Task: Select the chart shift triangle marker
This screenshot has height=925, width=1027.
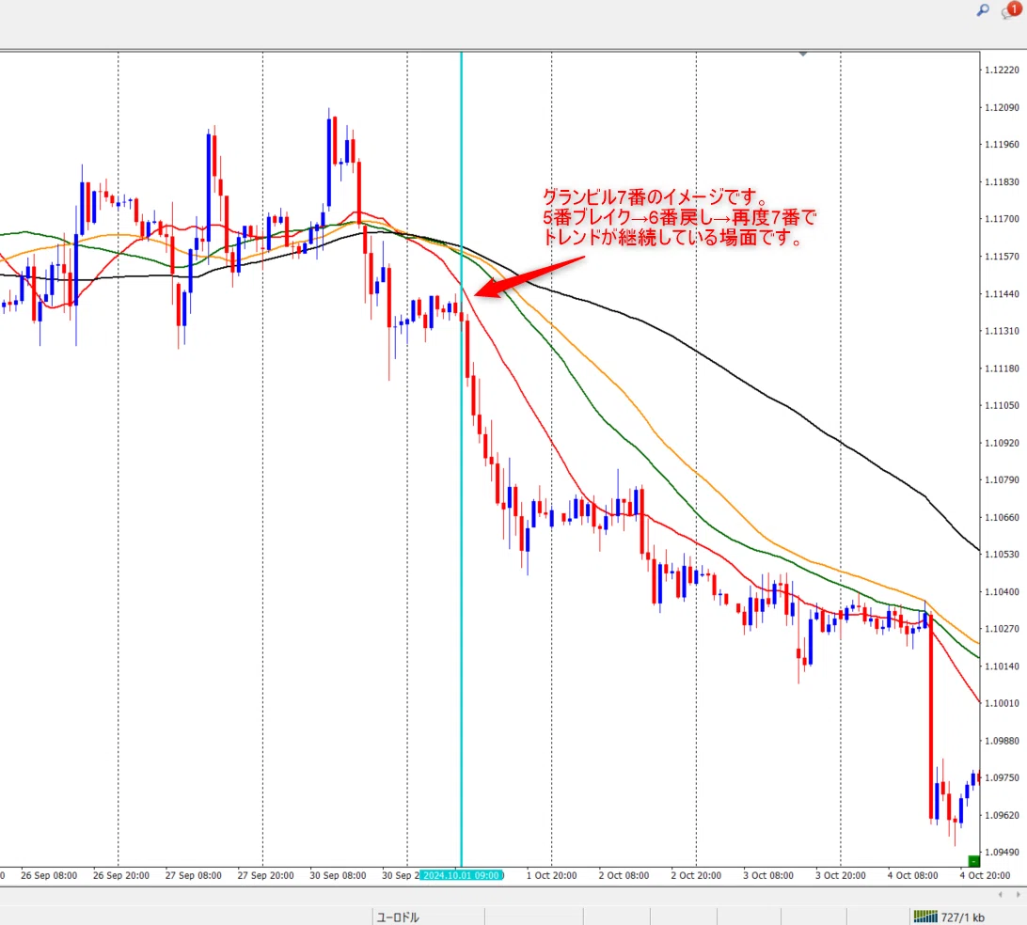Action: point(802,54)
